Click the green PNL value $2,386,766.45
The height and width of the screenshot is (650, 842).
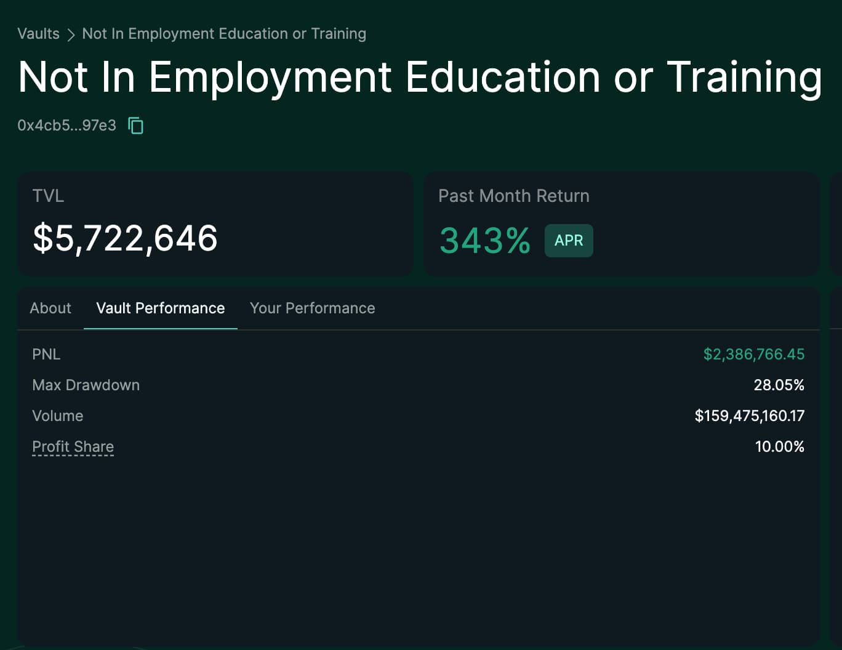[753, 354]
